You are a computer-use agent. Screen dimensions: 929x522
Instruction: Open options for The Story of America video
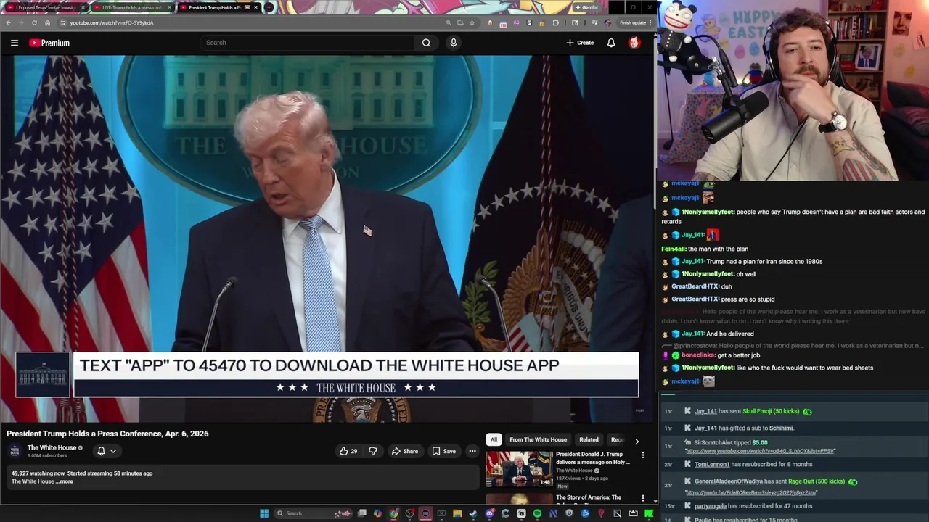point(642,498)
